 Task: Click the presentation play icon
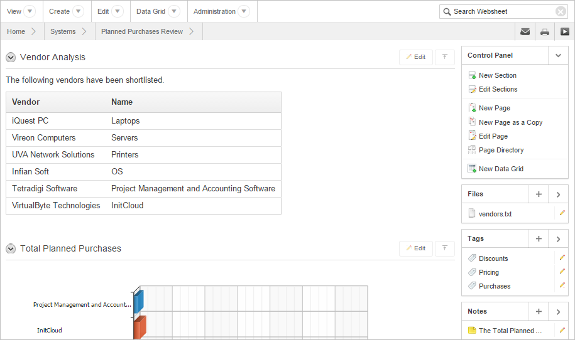point(564,32)
